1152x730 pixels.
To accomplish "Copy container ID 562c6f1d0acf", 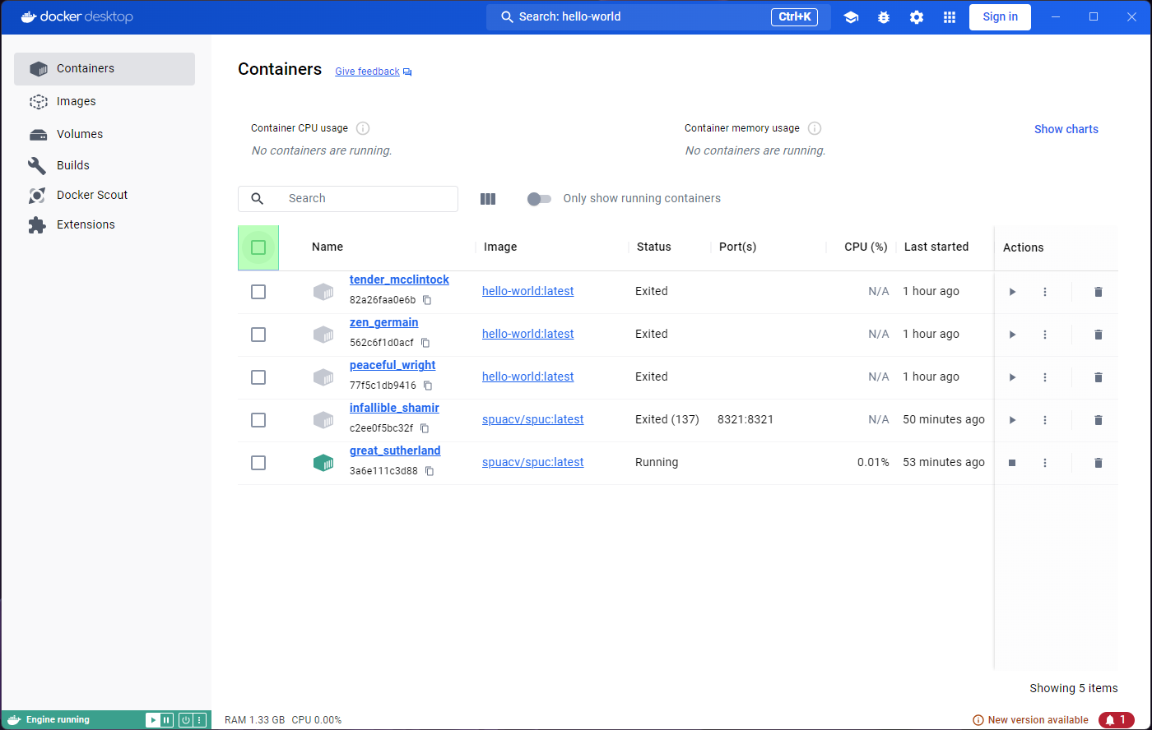I will pyautogui.click(x=425, y=343).
